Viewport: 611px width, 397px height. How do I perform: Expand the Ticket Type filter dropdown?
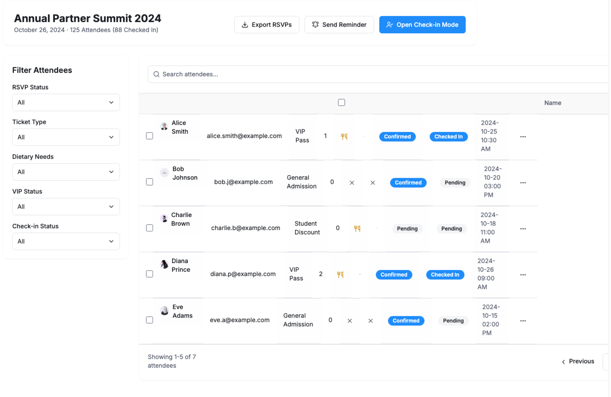[66, 137]
